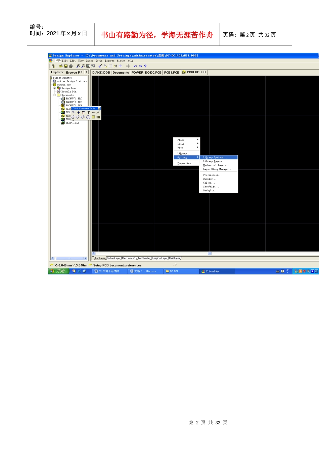This screenshot has width=319, height=452.
Task: Select Preferences in the Options submenu
Action: pyautogui.click(x=212, y=175)
